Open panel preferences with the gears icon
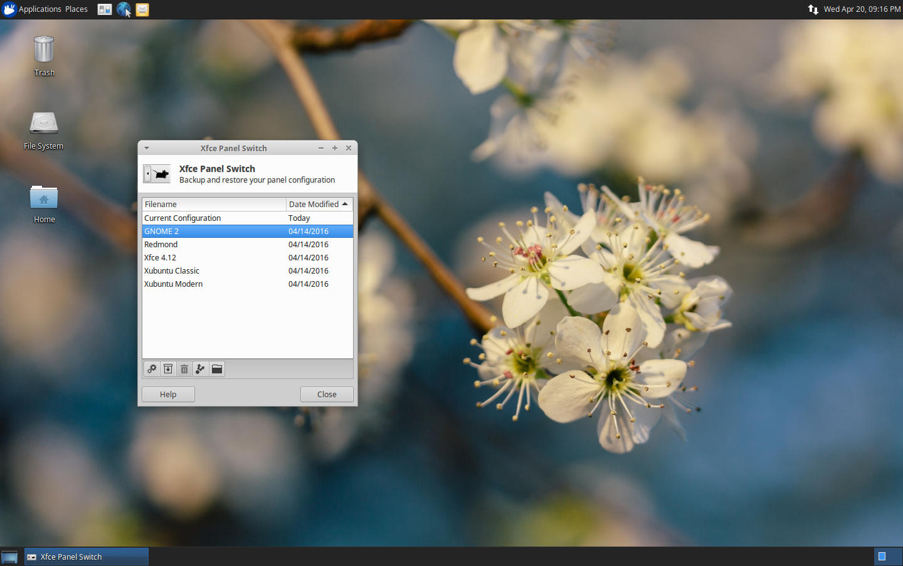Viewport: 903px width, 566px height. coord(152,369)
